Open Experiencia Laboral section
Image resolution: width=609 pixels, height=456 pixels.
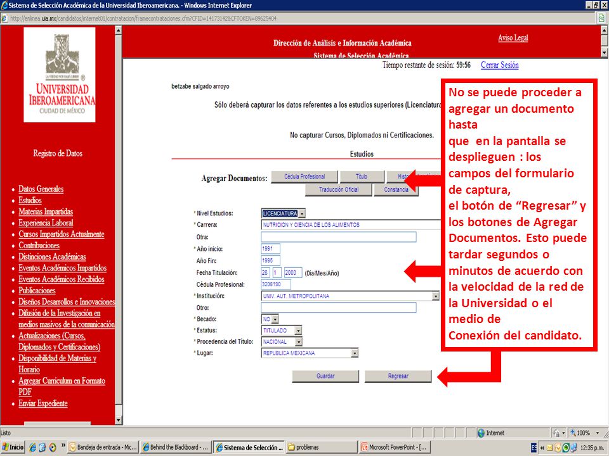pyautogui.click(x=46, y=222)
